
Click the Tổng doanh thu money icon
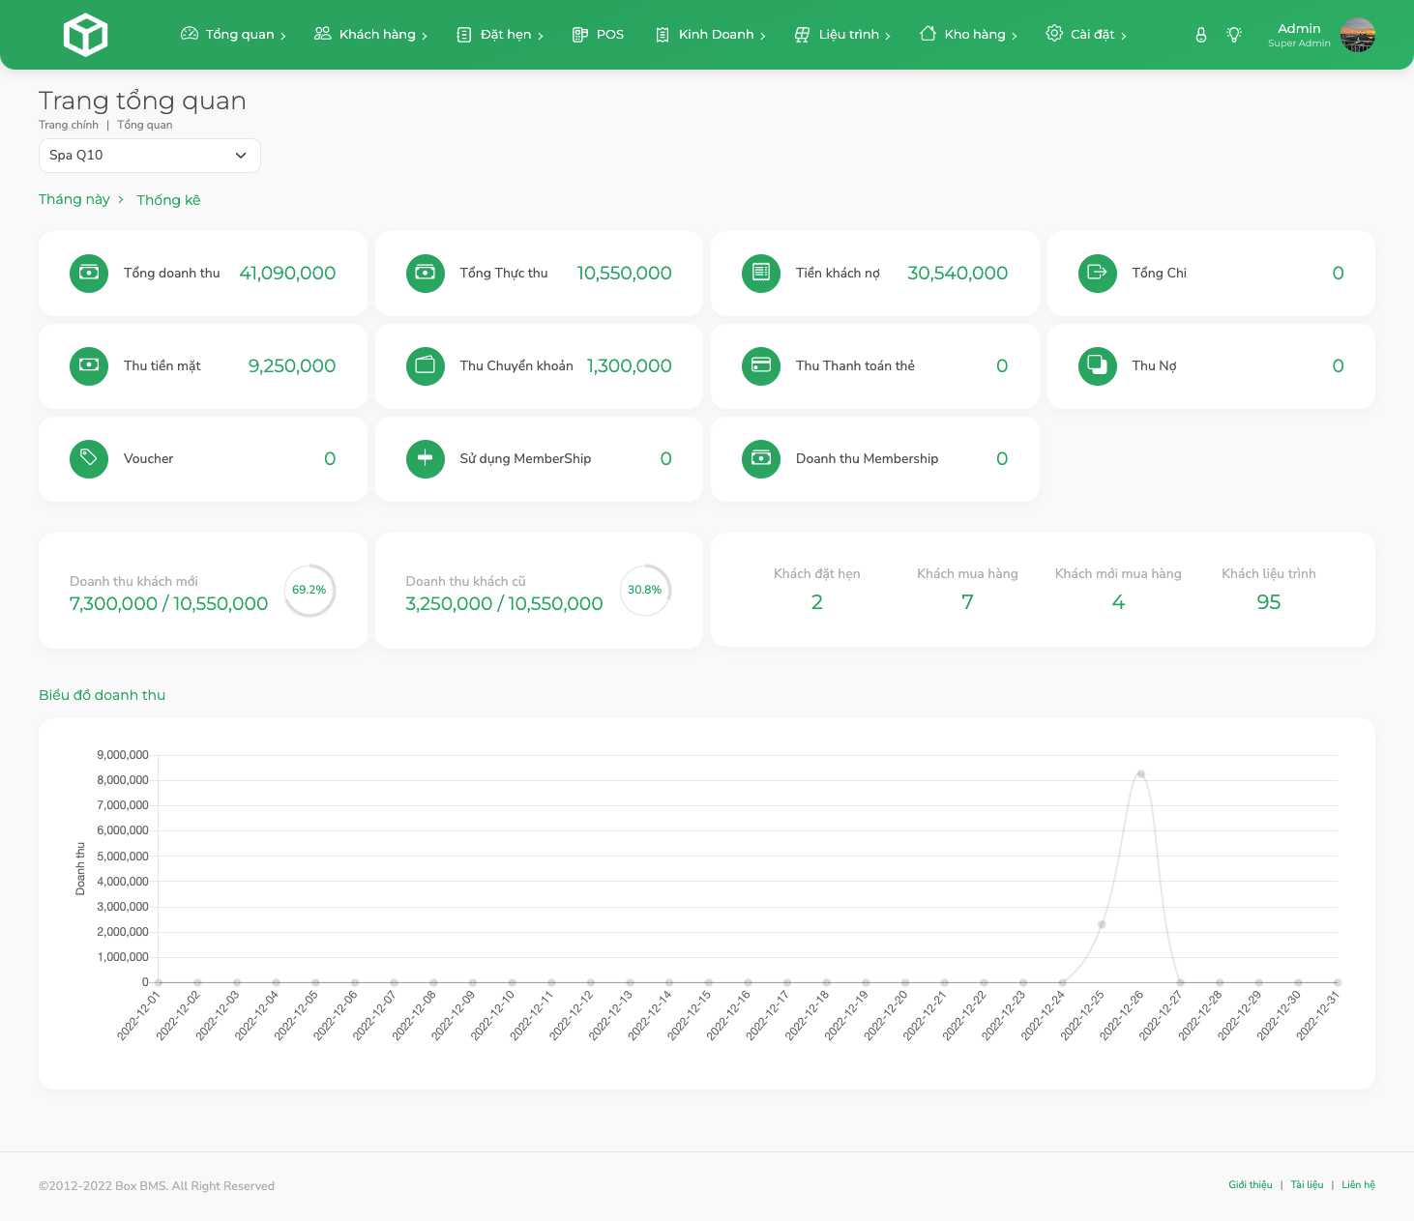[x=89, y=274]
